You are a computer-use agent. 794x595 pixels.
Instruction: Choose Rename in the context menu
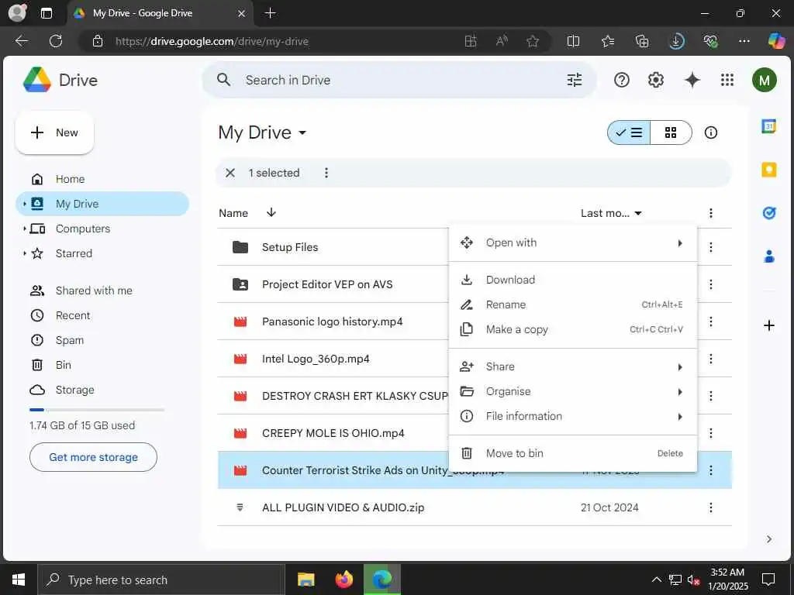573,304
